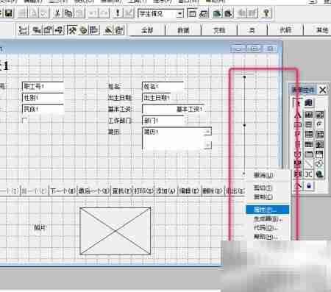Viewport: 331px width, 292px height.
Task: Switch to the 代码 tab
Action: [x=285, y=30]
